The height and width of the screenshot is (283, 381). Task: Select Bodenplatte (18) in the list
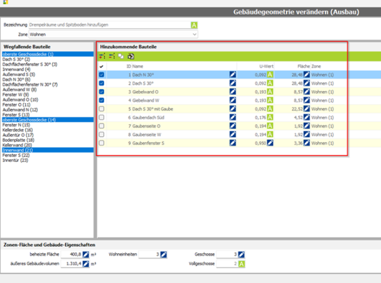(19, 140)
